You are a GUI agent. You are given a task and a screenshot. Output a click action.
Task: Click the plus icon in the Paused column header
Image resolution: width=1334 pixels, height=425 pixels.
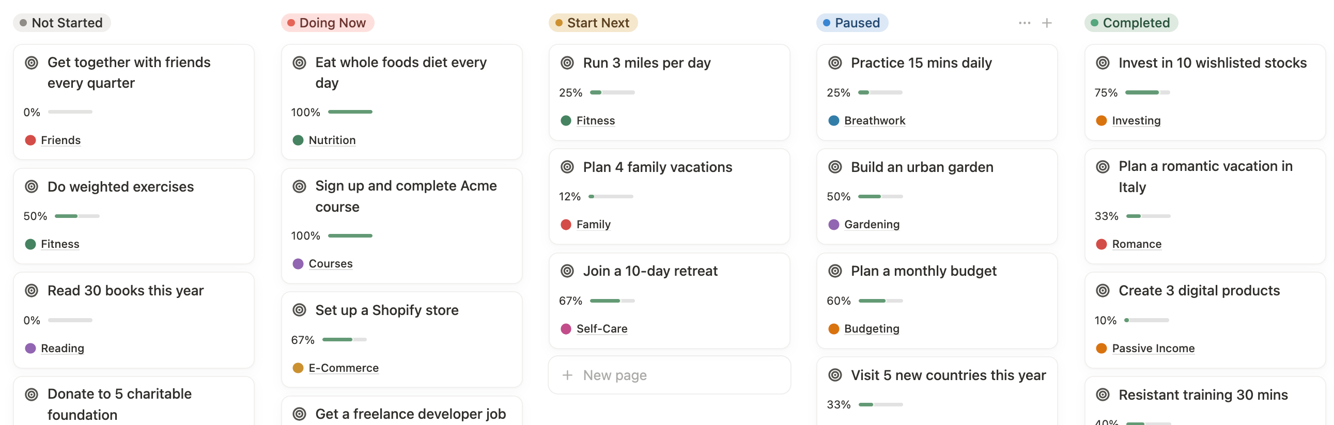pos(1047,23)
